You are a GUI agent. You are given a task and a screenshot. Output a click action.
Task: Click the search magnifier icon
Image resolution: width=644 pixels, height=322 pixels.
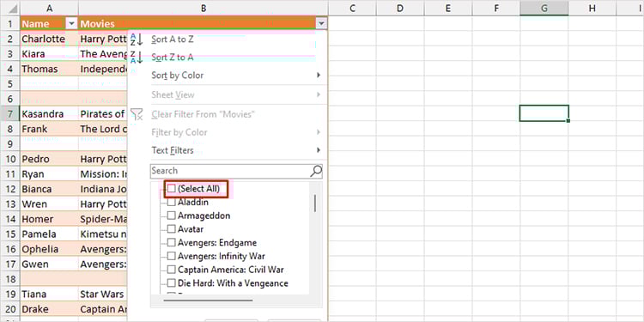(x=316, y=171)
